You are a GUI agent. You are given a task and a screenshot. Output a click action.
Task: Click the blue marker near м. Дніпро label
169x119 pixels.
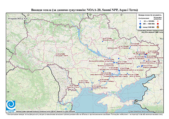tap(117, 63)
